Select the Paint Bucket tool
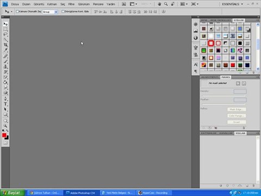Viewport: 261px width, 196px height. pos(5,82)
